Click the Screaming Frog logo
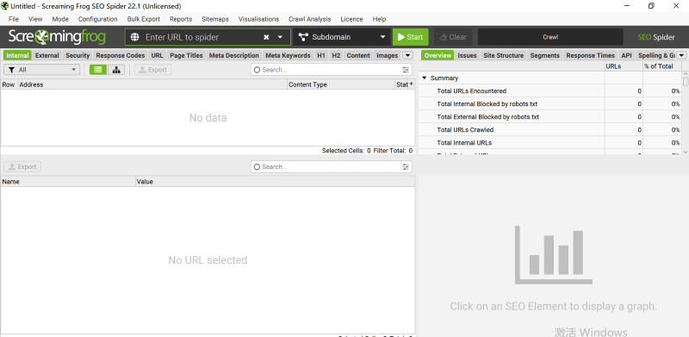The width and height of the screenshot is (689, 337). click(57, 37)
